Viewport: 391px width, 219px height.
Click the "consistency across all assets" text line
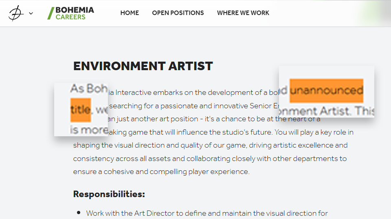210,159
